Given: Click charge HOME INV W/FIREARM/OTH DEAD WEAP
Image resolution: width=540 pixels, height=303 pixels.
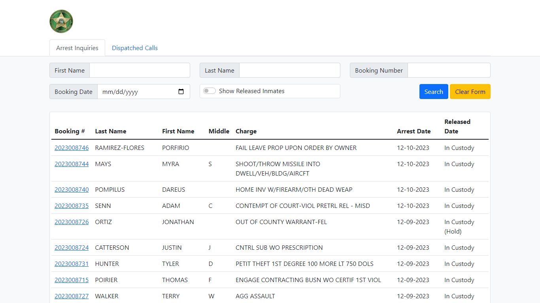Looking at the screenshot, I should [x=294, y=190].
